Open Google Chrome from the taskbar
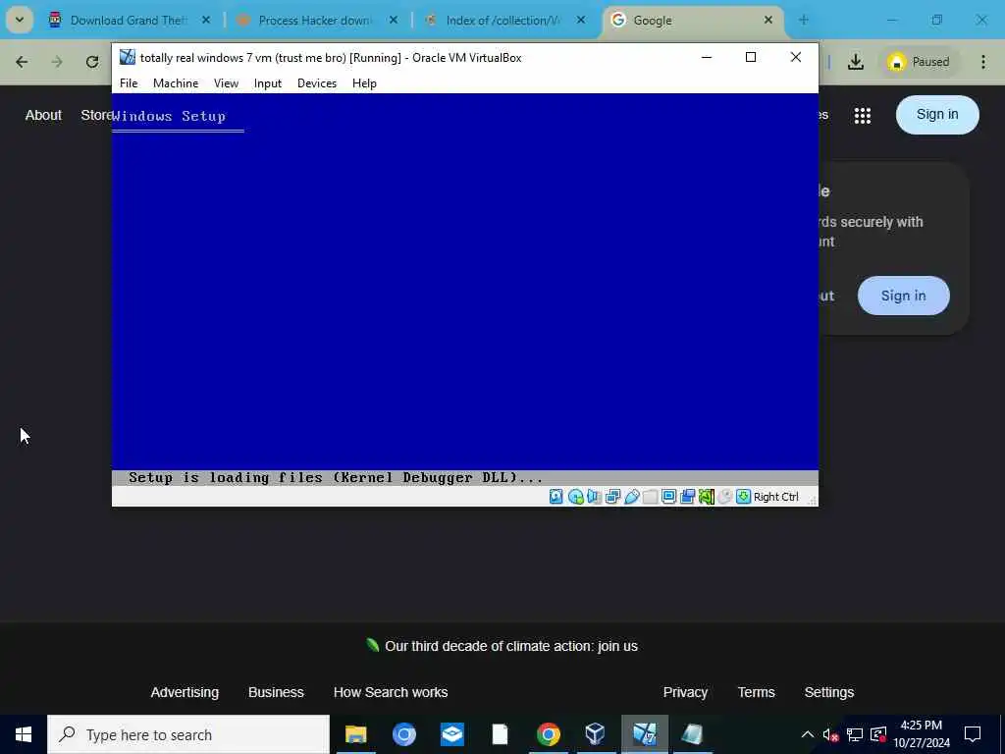 548,734
